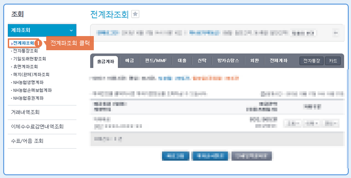Switch to the 대출 tab

tap(182, 61)
